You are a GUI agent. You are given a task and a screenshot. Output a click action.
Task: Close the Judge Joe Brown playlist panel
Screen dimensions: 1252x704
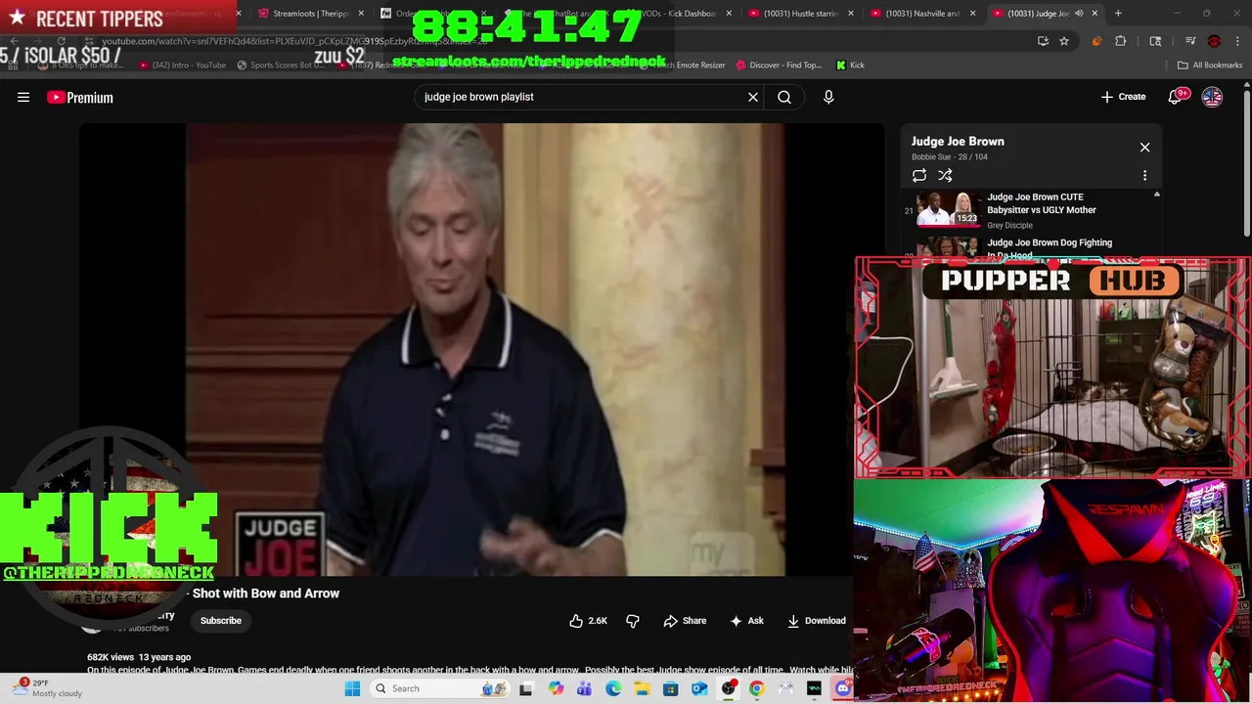(x=1144, y=147)
